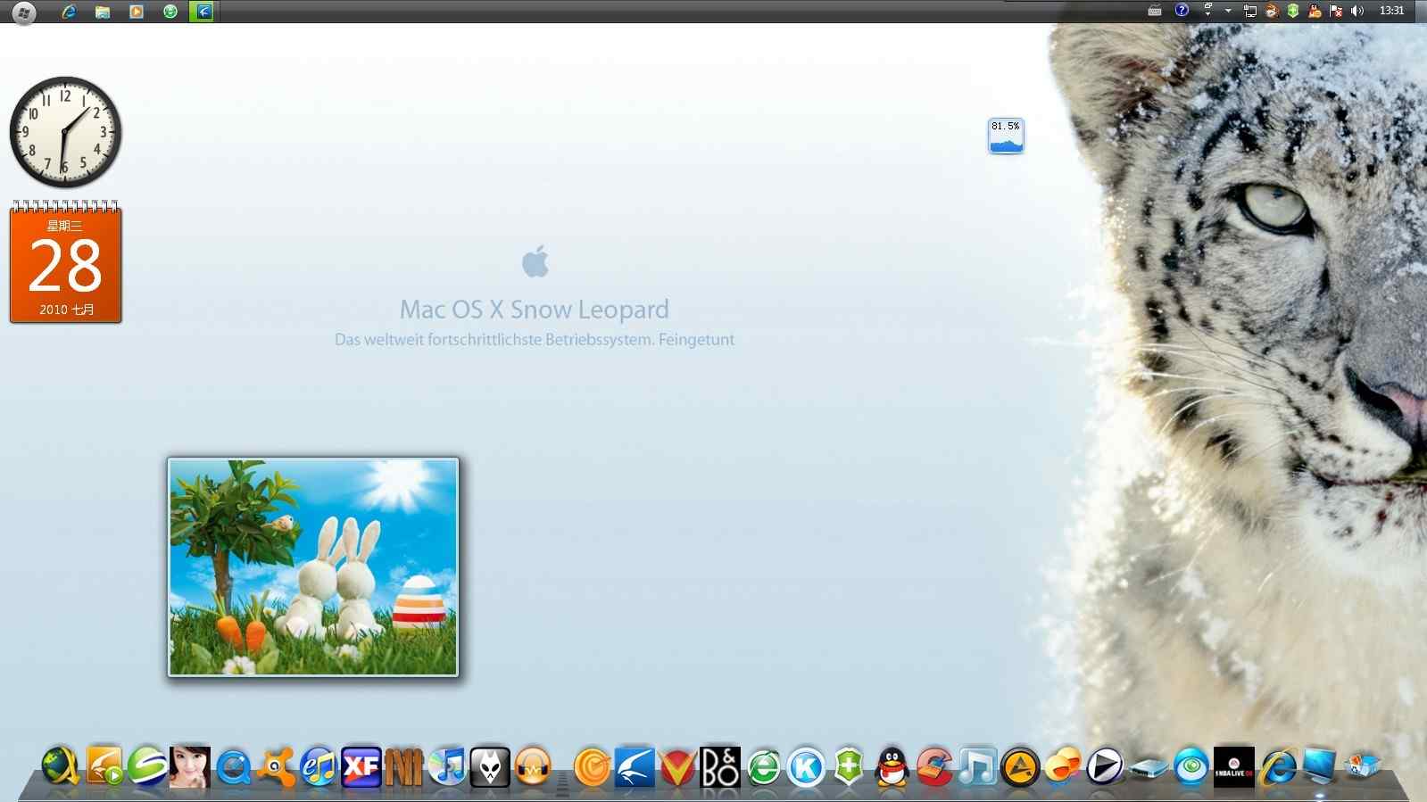The height and width of the screenshot is (802, 1427).
Task: Launch the blue square bird dock icon
Action: pos(635,767)
